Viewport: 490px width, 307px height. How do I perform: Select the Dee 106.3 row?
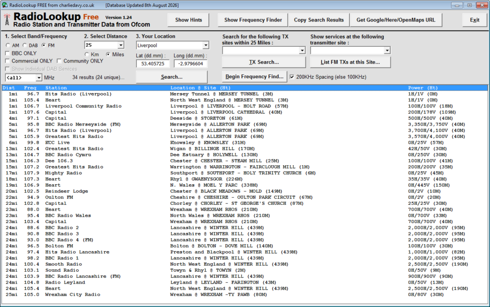(245, 161)
